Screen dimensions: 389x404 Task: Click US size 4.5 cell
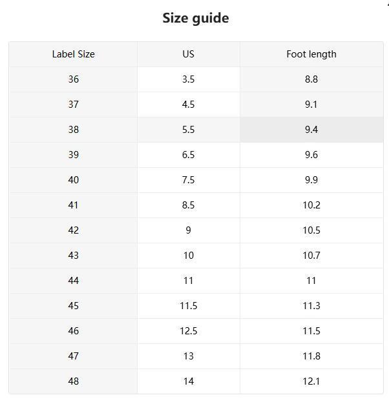[x=188, y=105]
